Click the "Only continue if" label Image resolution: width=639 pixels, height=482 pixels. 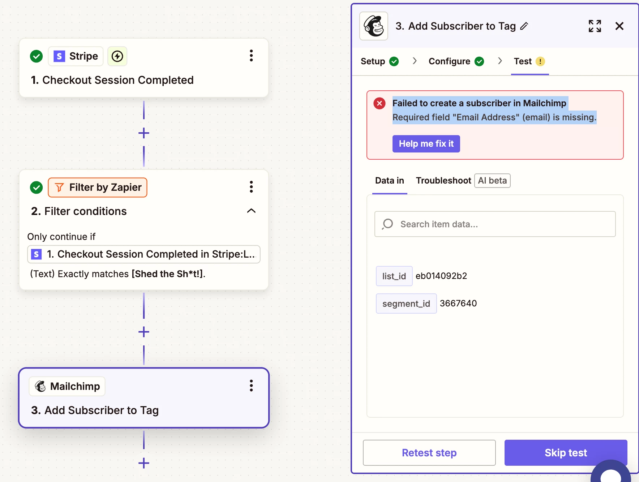pyautogui.click(x=61, y=237)
